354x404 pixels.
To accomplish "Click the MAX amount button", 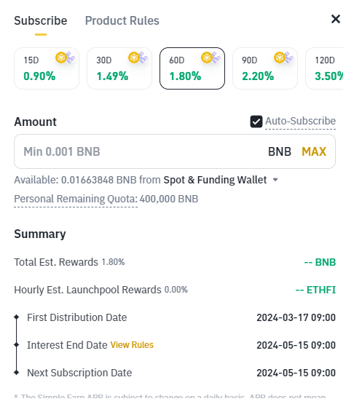I will tap(314, 151).
